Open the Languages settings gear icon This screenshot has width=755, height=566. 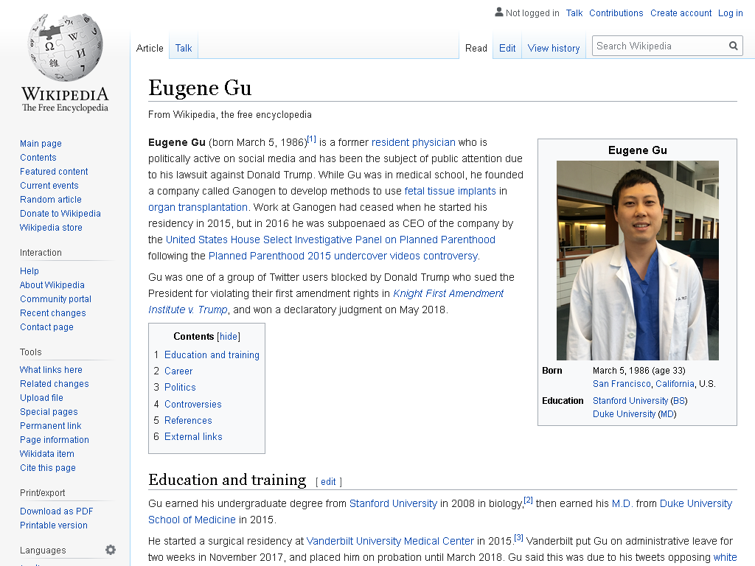pos(111,550)
